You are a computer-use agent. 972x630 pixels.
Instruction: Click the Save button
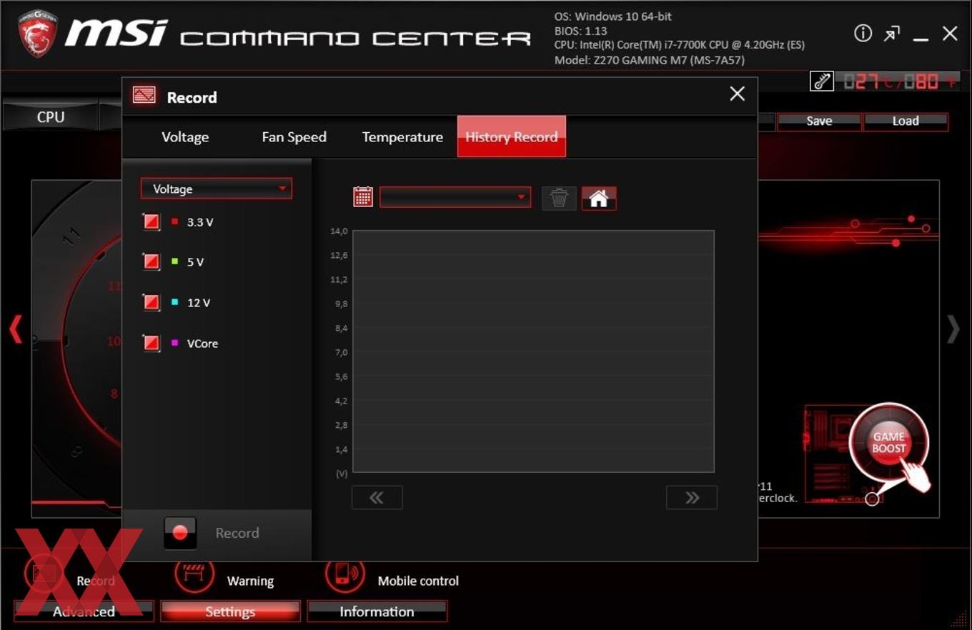[x=819, y=121]
